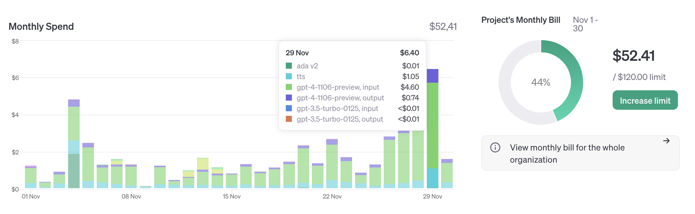Click the info icon beside monthly bill link
695x214 pixels.
pyautogui.click(x=495, y=147)
